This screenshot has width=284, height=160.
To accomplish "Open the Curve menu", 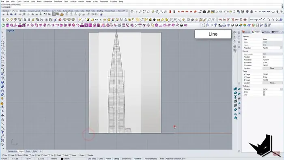I will point(19,2).
